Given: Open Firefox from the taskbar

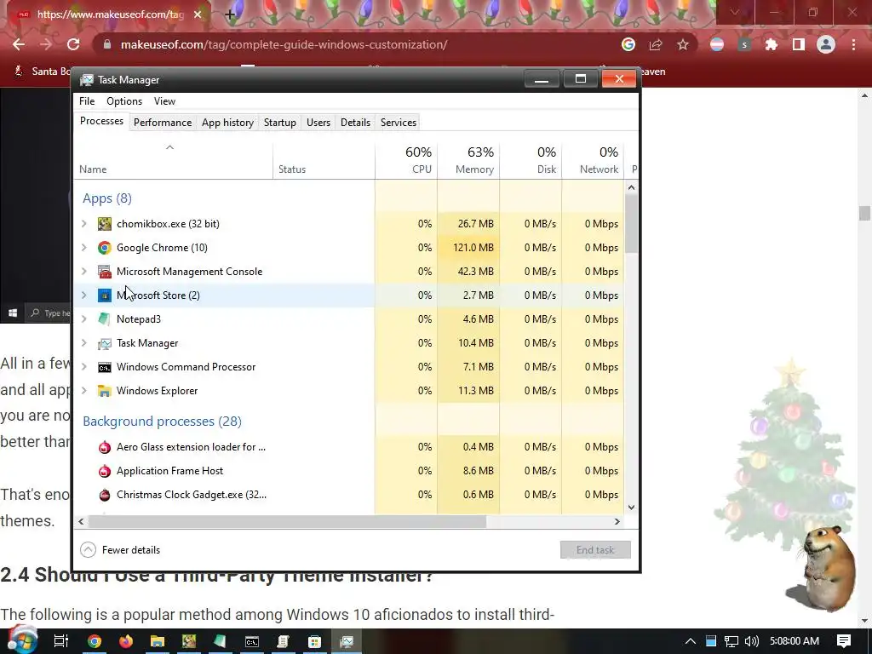Looking at the screenshot, I should tap(126, 641).
